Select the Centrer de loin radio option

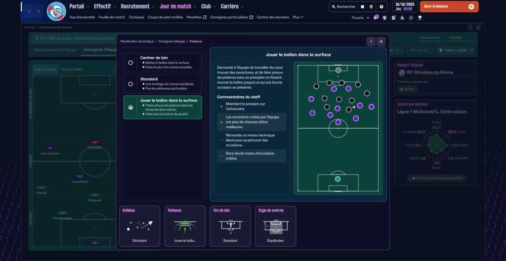tap(130, 63)
